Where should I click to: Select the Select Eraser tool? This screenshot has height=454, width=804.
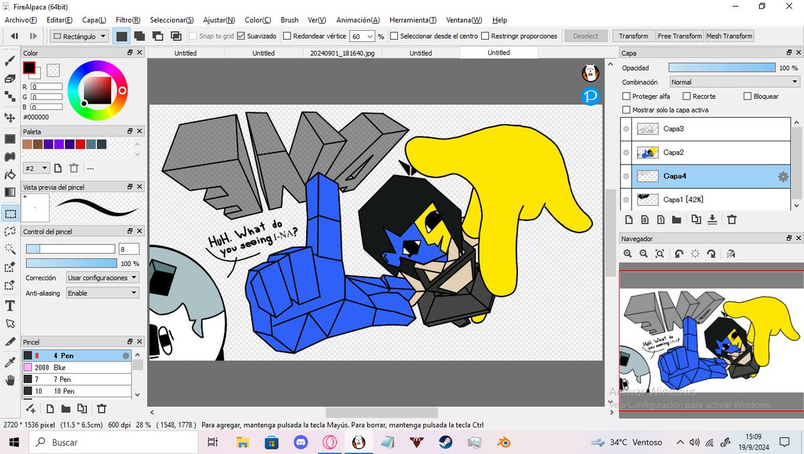[x=10, y=285]
